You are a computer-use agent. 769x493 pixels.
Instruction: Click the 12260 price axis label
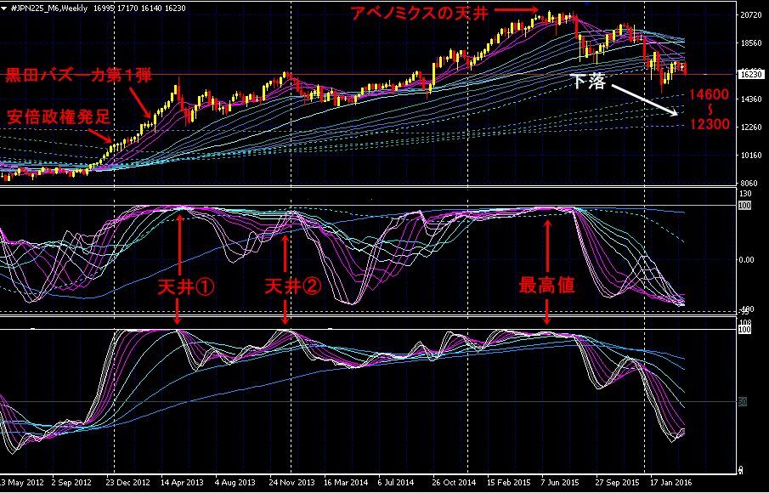752,127
